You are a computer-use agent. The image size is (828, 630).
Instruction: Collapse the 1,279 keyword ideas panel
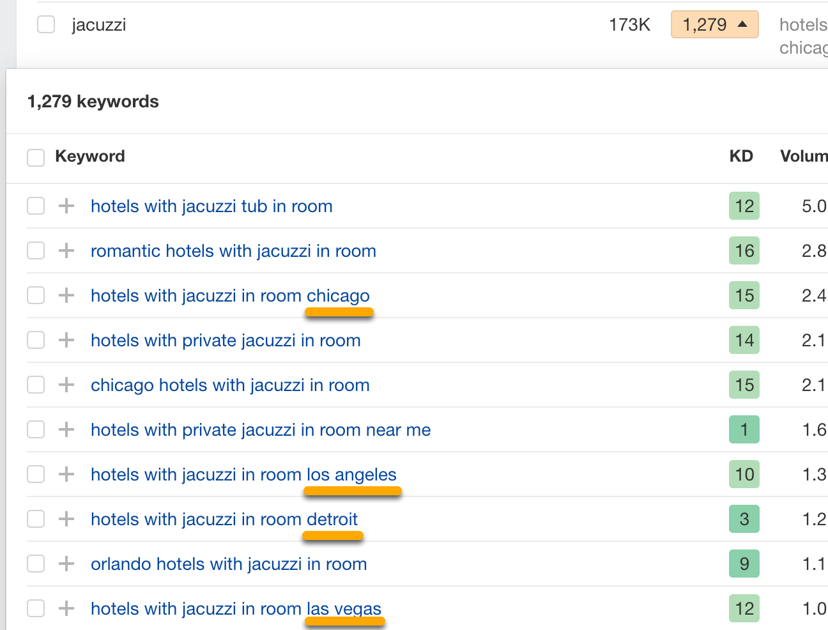(x=714, y=24)
